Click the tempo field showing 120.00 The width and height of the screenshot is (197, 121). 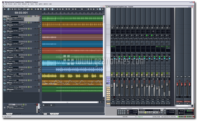click(x=181, y=110)
